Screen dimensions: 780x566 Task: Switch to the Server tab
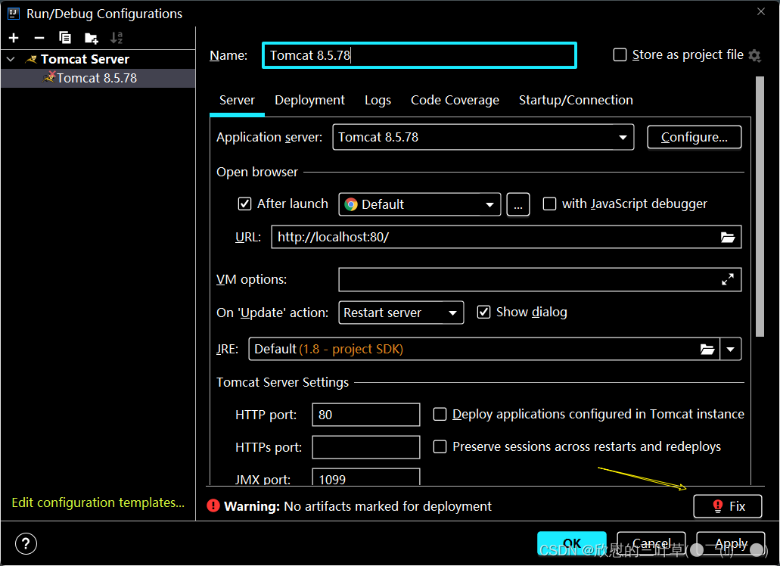(237, 100)
